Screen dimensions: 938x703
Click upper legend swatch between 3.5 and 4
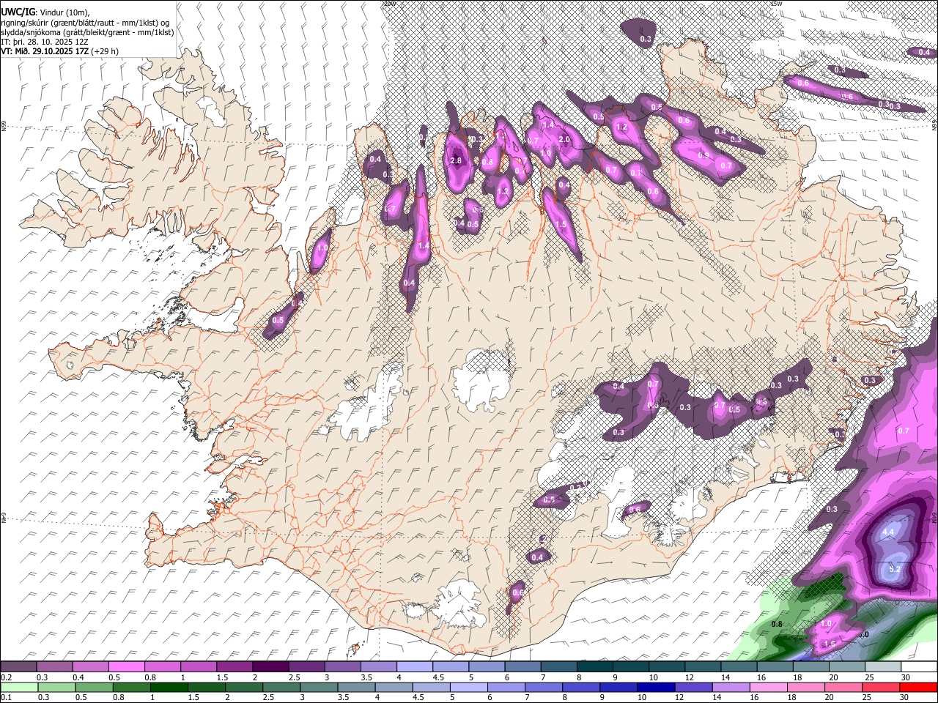pyautogui.click(x=379, y=666)
